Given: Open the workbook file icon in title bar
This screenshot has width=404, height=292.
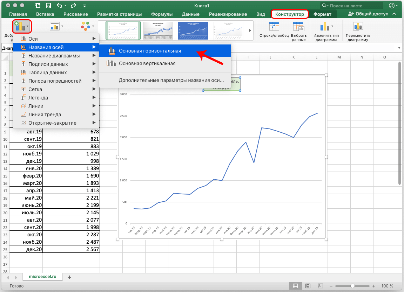Looking at the screenshot, I should [38, 5].
